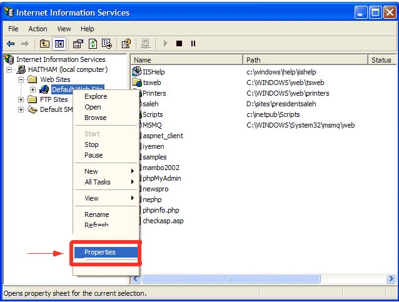Choose Browse from the context menu

106,118
